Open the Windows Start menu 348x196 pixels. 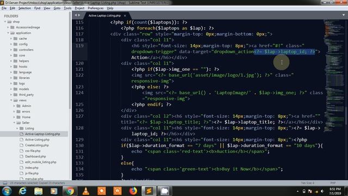7,191
